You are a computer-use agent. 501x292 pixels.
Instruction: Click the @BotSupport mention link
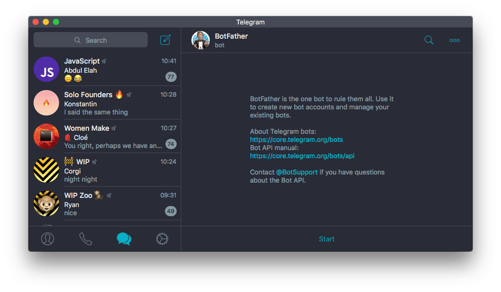click(x=297, y=172)
